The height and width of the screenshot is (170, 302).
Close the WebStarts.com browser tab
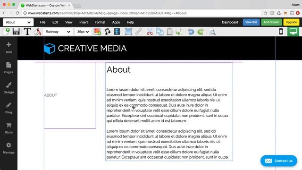pyautogui.click(x=69, y=5)
